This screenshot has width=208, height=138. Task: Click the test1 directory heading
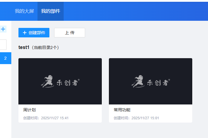tap(24, 47)
